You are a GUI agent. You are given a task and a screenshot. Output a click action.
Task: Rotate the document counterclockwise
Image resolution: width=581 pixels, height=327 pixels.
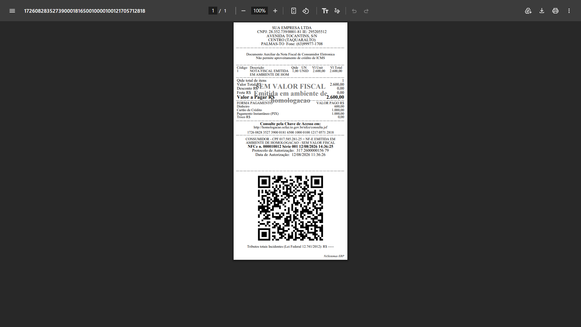tap(306, 11)
